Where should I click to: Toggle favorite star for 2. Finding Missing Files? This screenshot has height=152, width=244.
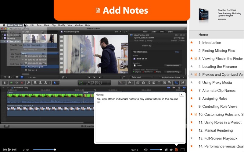[192, 50]
